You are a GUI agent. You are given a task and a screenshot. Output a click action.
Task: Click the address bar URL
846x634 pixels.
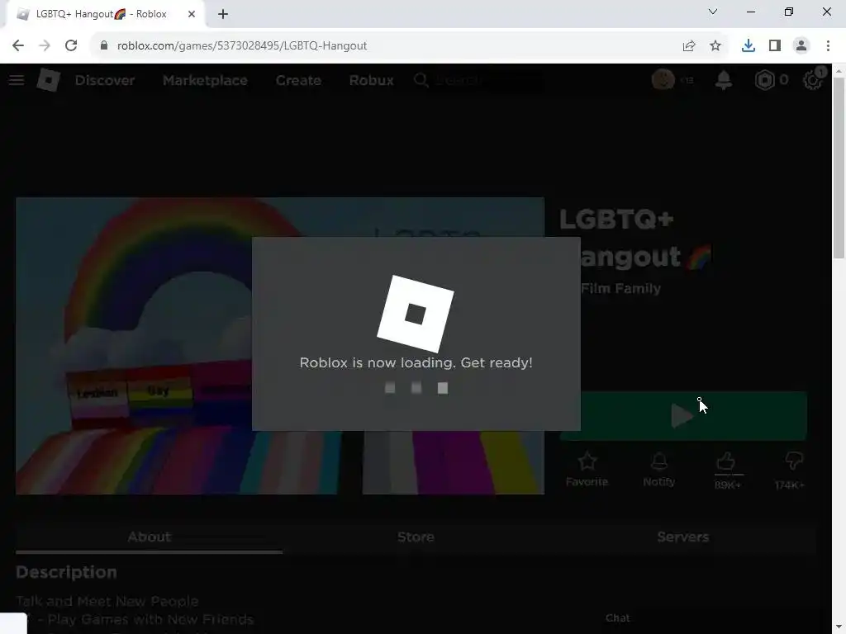point(242,46)
